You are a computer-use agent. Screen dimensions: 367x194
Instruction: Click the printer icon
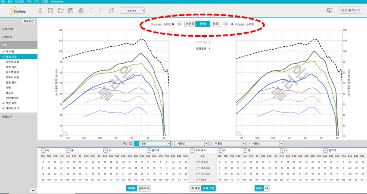pos(81,11)
